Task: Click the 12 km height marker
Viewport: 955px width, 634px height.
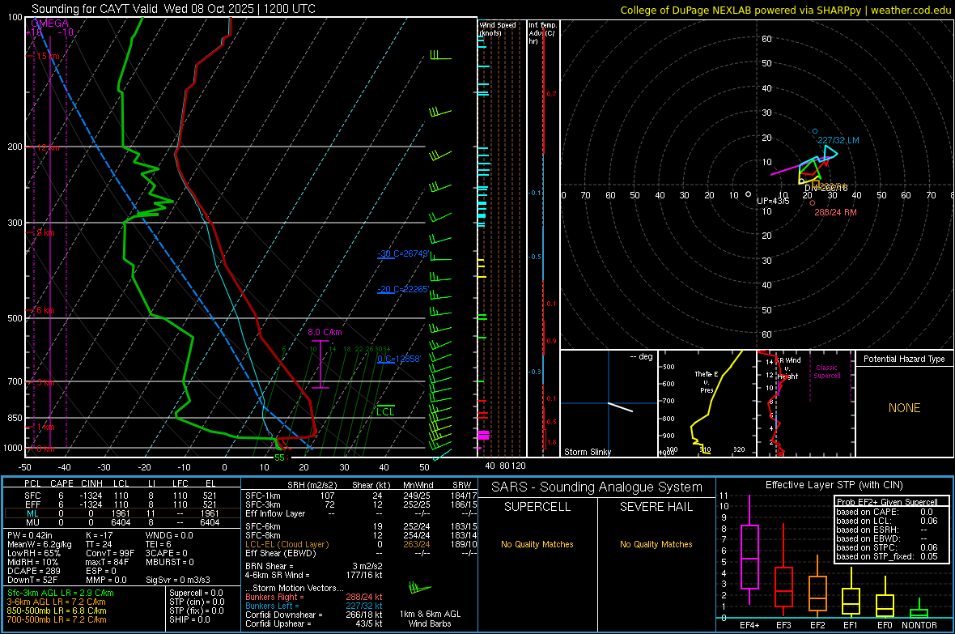Action: 48,148
